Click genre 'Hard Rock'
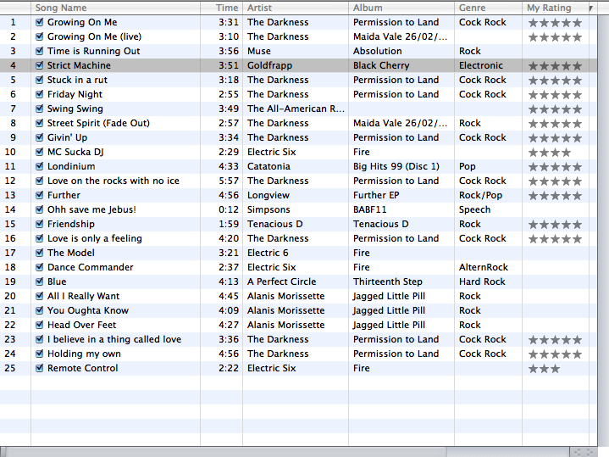This screenshot has width=609, height=457. click(482, 281)
